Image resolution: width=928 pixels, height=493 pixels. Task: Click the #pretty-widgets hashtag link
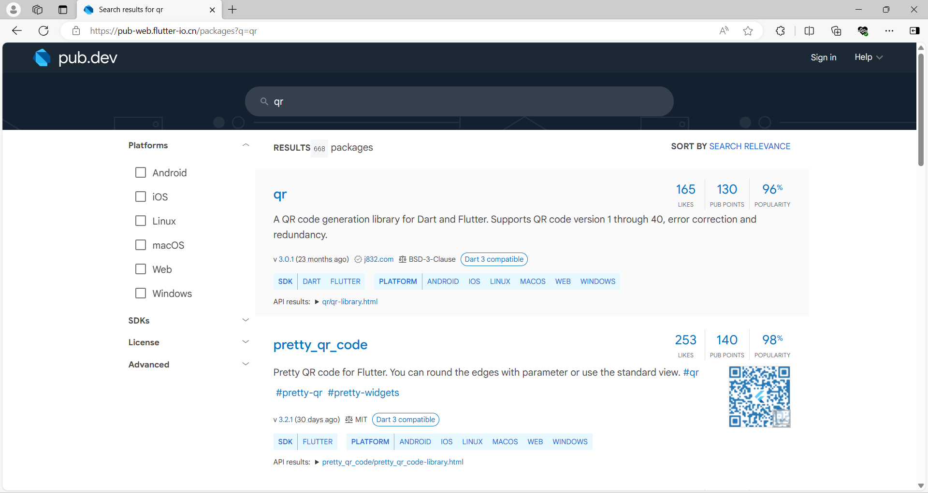[x=363, y=393]
